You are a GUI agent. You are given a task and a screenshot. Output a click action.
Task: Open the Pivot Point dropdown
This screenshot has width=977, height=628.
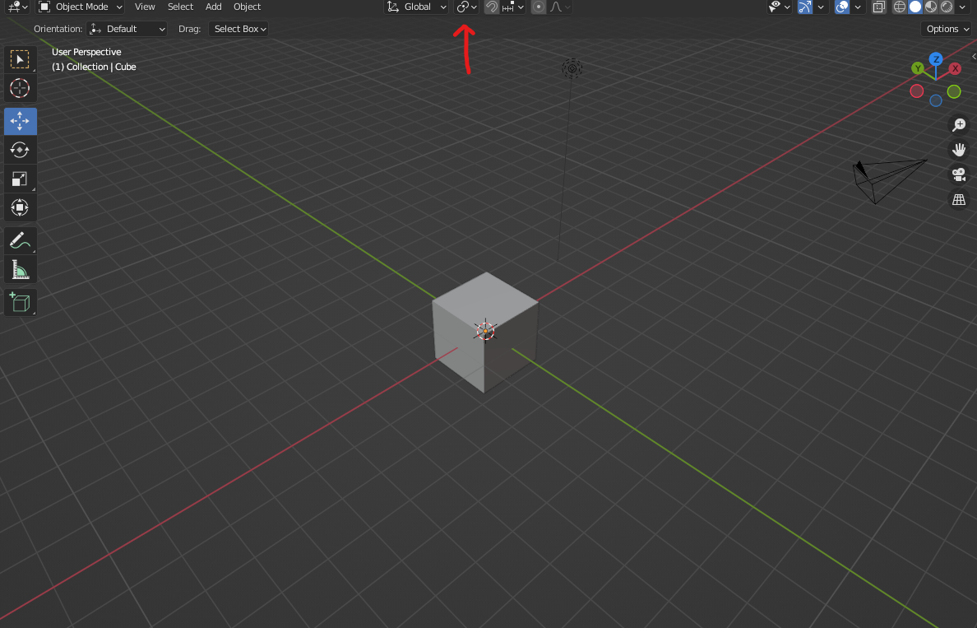click(x=466, y=7)
